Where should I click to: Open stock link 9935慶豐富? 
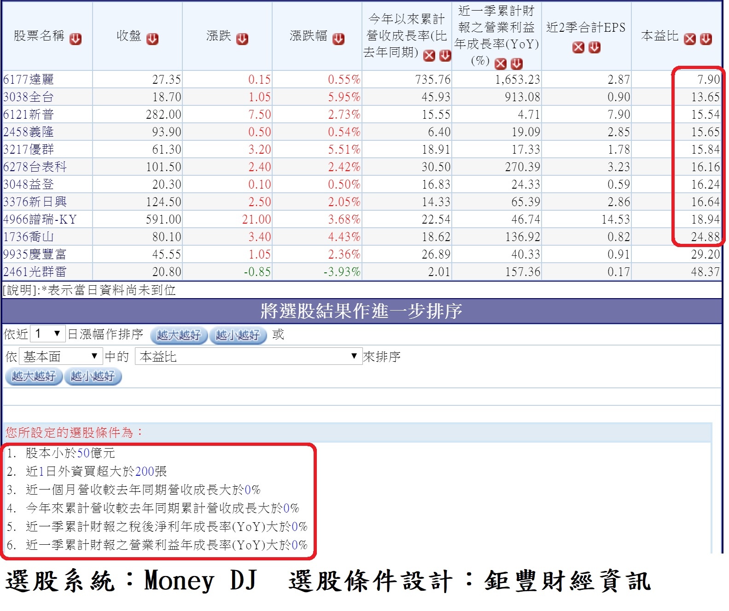pos(35,254)
